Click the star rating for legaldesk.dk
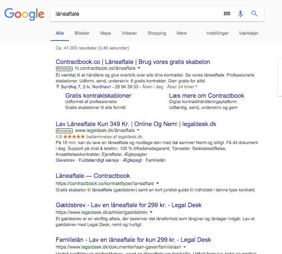This screenshot has height=254, width=282. [x=74, y=137]
